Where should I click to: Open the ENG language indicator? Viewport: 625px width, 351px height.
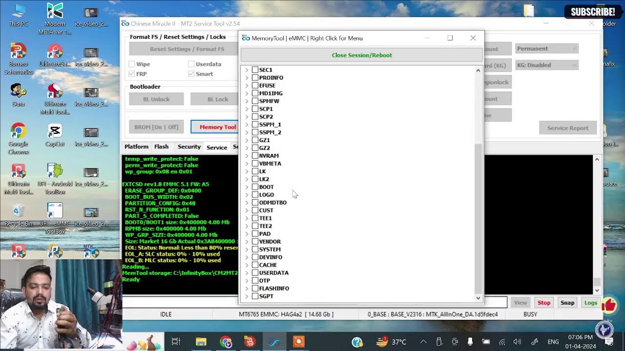(553, 342)
